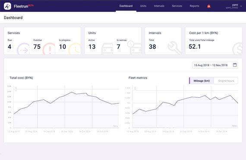Click the date range field 15 Aug 2018 – 12 Nov 2018
Viewport: 246px width, 160px height.
coord(215,65)
